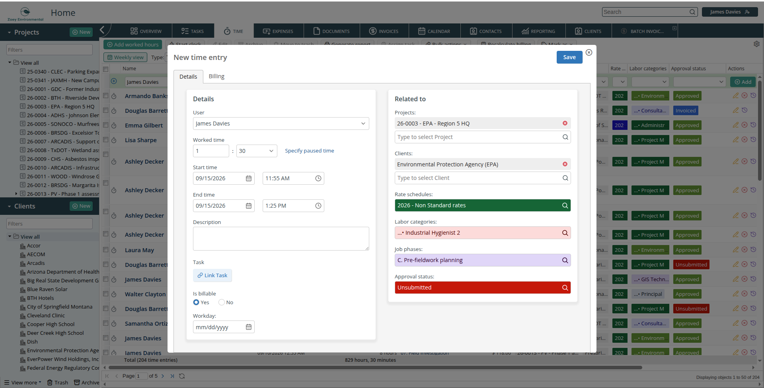Viewport: 764px width, 388px height.
Task: Collapse the Projects panel section
Action: point(9,32)
